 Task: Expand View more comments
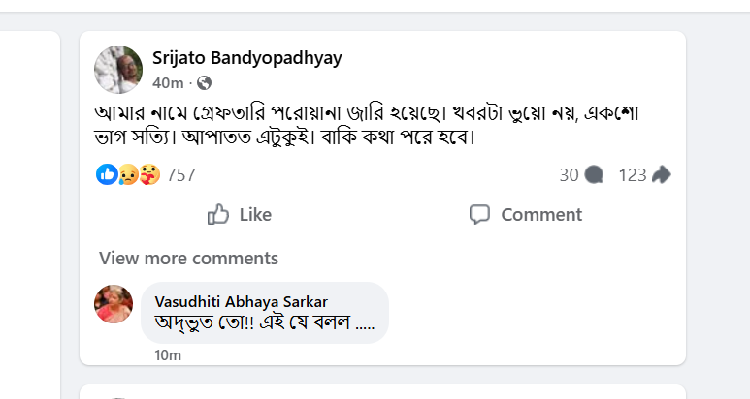(188, 258)
